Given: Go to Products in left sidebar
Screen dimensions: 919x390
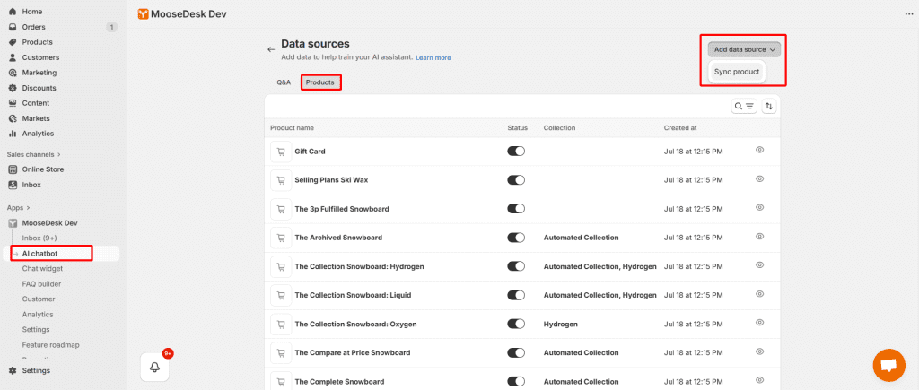Looking at the screenshot, I should pos(37,42).
